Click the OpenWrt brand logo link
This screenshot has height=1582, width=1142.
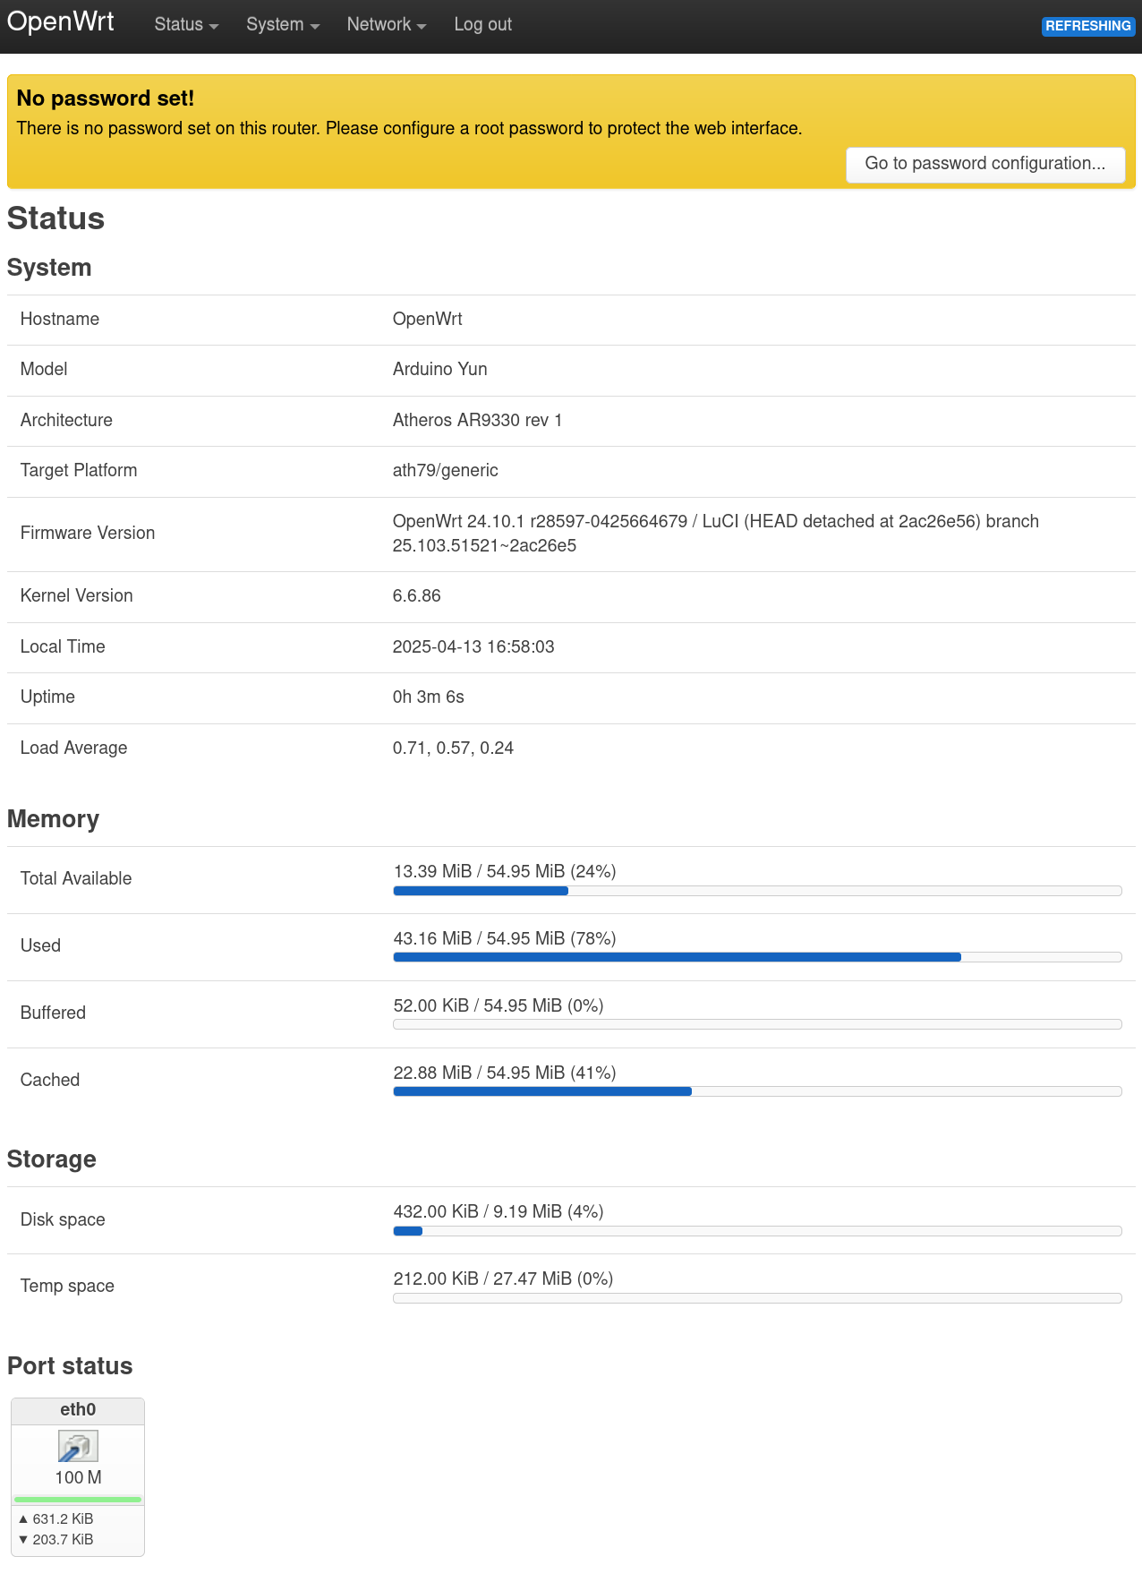(x=61, y=21)
